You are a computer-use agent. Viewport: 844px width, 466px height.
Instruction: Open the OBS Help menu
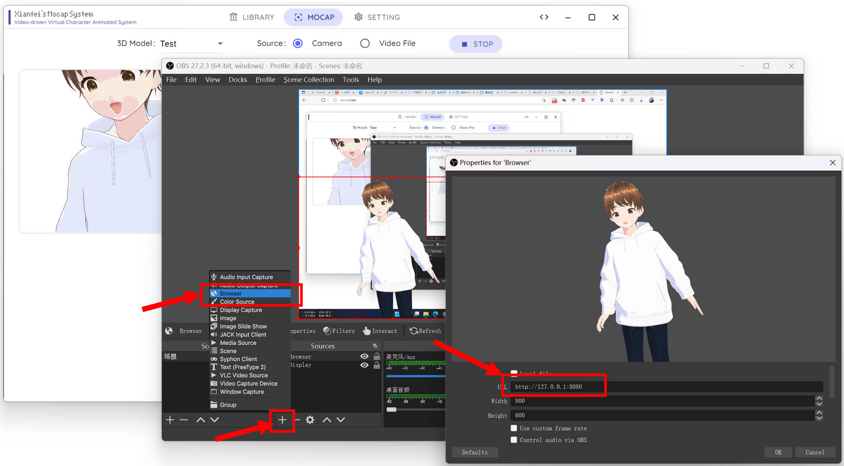coord(375,80)
